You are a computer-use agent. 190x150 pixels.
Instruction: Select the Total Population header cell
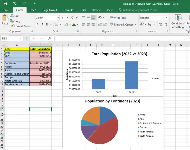pos(40,49)
